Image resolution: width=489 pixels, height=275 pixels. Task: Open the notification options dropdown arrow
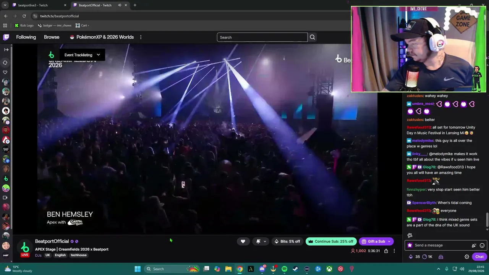(x=265, y=241)
